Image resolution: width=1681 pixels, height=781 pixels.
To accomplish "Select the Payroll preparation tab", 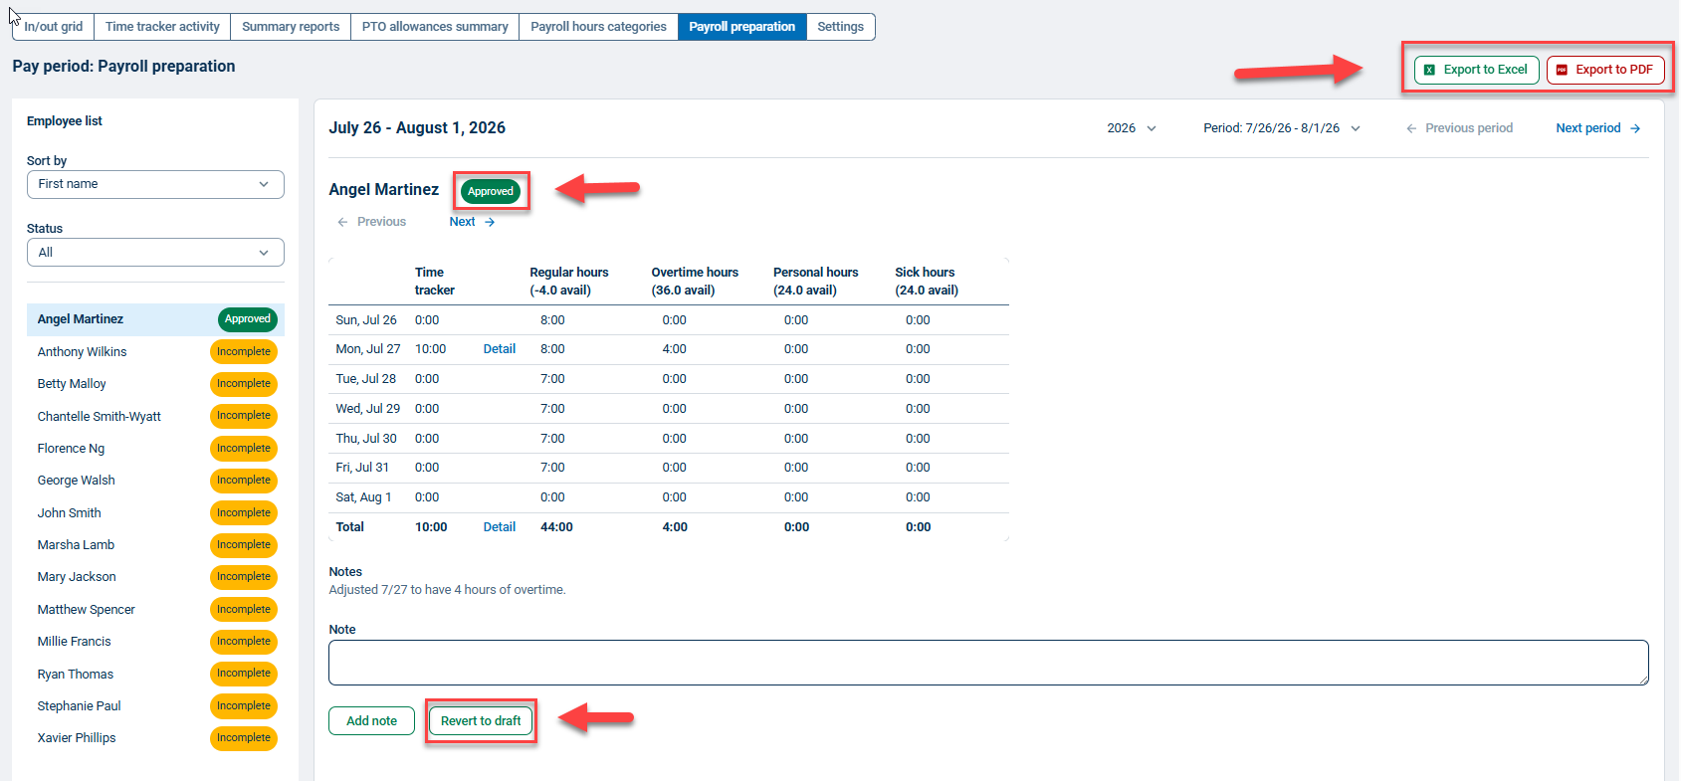I will [x=742, y=27].
